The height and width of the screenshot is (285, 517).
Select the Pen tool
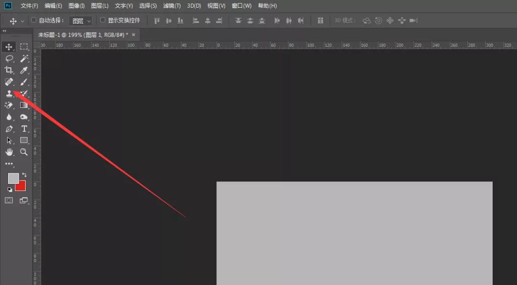[x=9, y=129]
